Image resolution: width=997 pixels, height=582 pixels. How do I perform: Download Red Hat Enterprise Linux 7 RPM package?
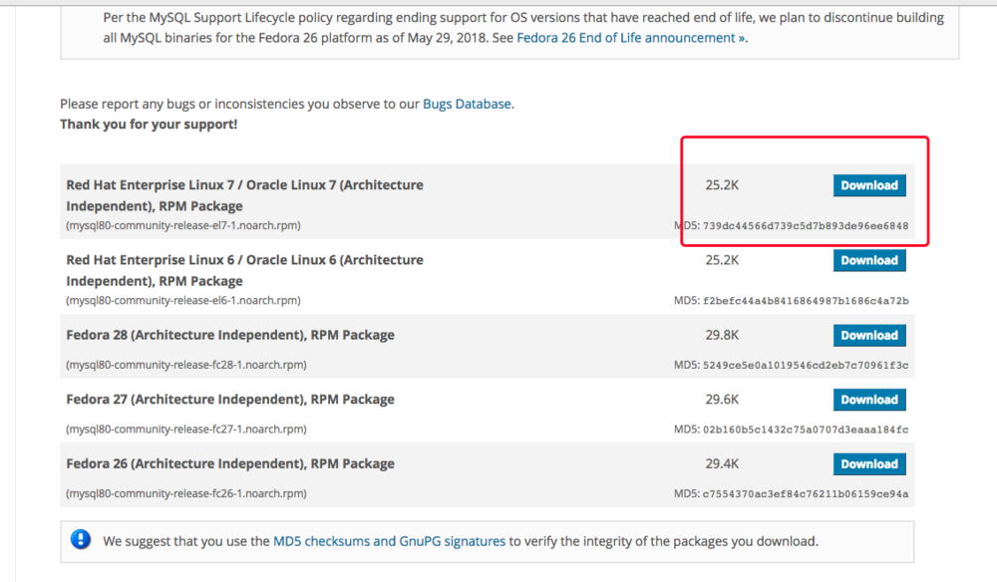[x=869, y=185]
